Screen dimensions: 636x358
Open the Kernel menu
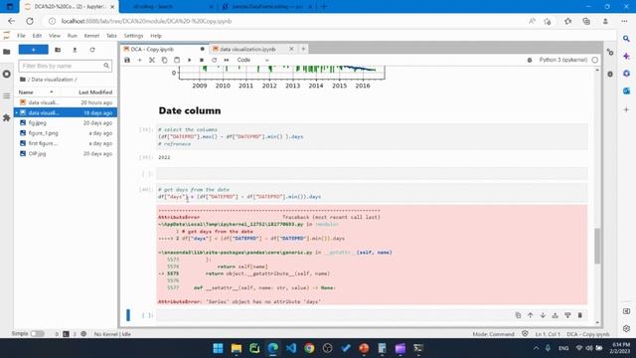point(91,36)
